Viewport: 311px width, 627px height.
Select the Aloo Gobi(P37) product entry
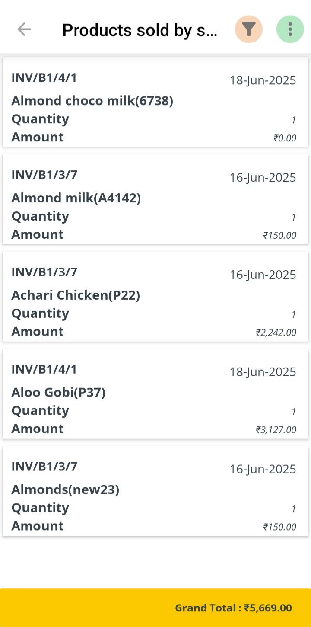pos(58,393)
